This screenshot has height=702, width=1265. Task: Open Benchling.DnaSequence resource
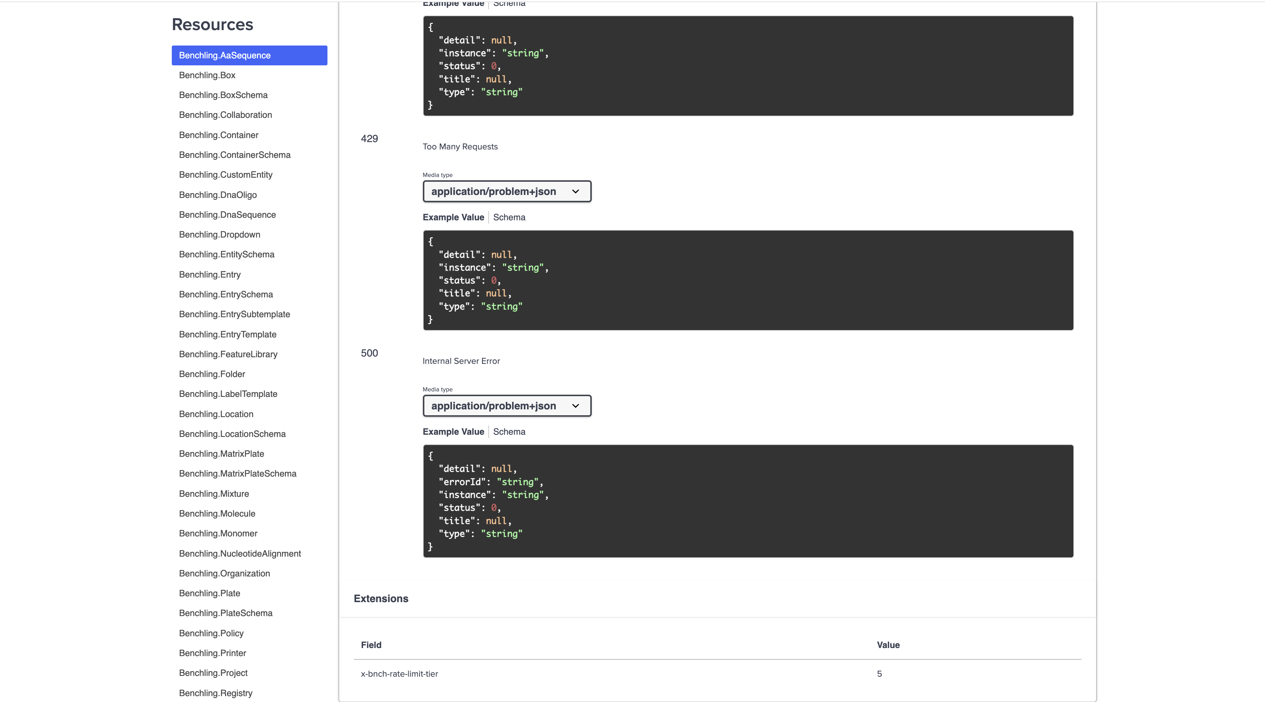pos(227,215)
